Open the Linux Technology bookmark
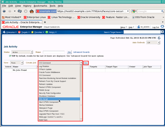The image size is (165, 127). 61,17
